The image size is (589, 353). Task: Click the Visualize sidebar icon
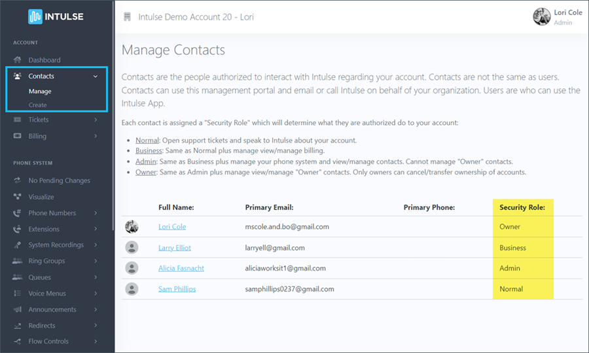(17, 197)
